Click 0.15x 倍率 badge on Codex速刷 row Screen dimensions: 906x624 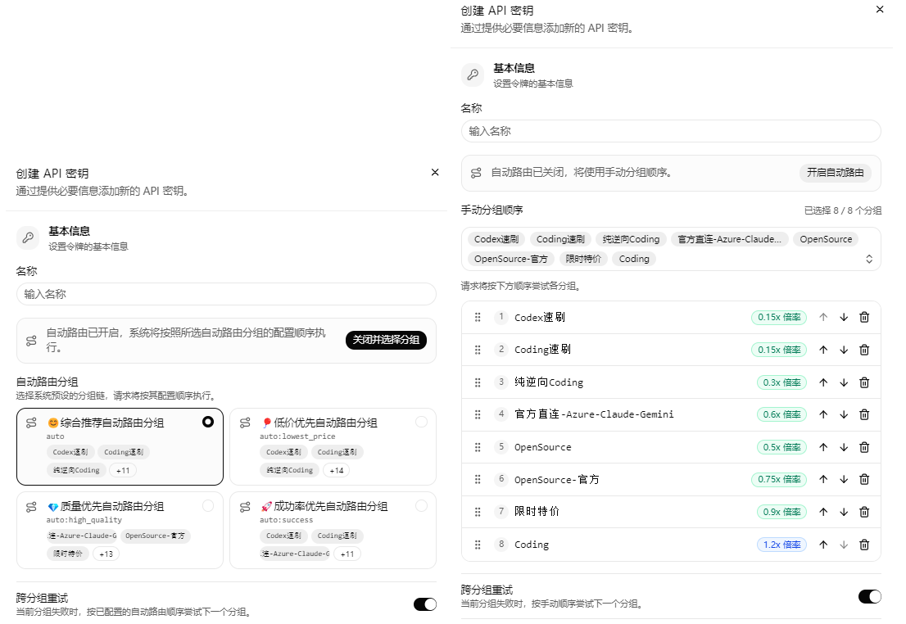click(779, 317)
